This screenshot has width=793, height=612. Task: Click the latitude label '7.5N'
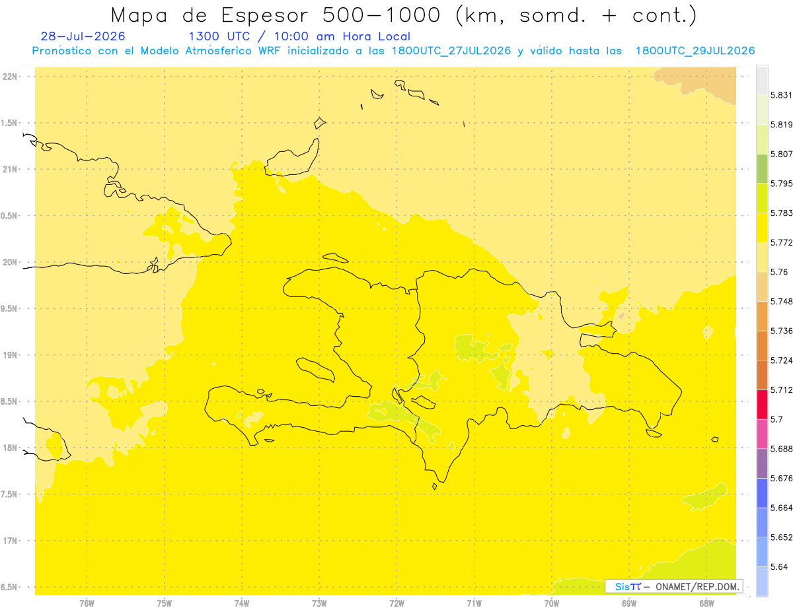pyautogui.click(x=9, y=494)
